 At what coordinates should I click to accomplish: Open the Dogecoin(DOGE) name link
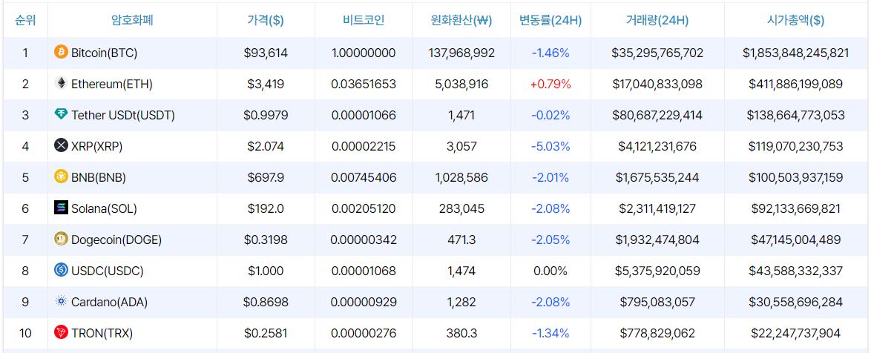click(x=116, y=240)
